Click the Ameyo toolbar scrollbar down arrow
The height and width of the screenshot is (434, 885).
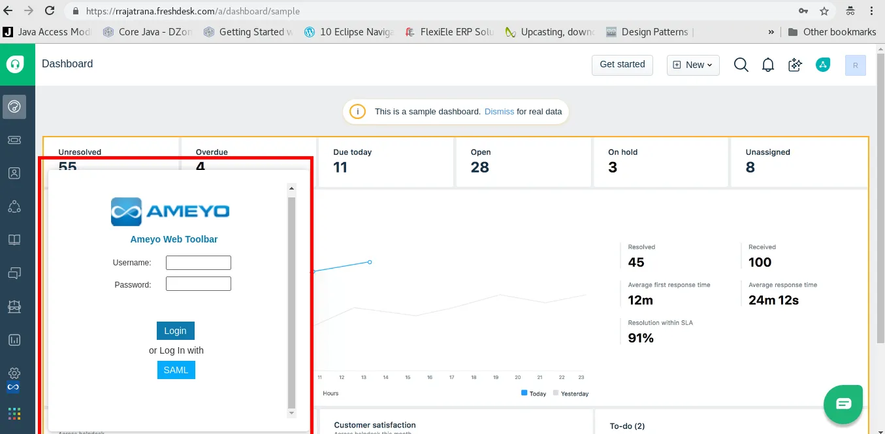(x=292, y=414)
